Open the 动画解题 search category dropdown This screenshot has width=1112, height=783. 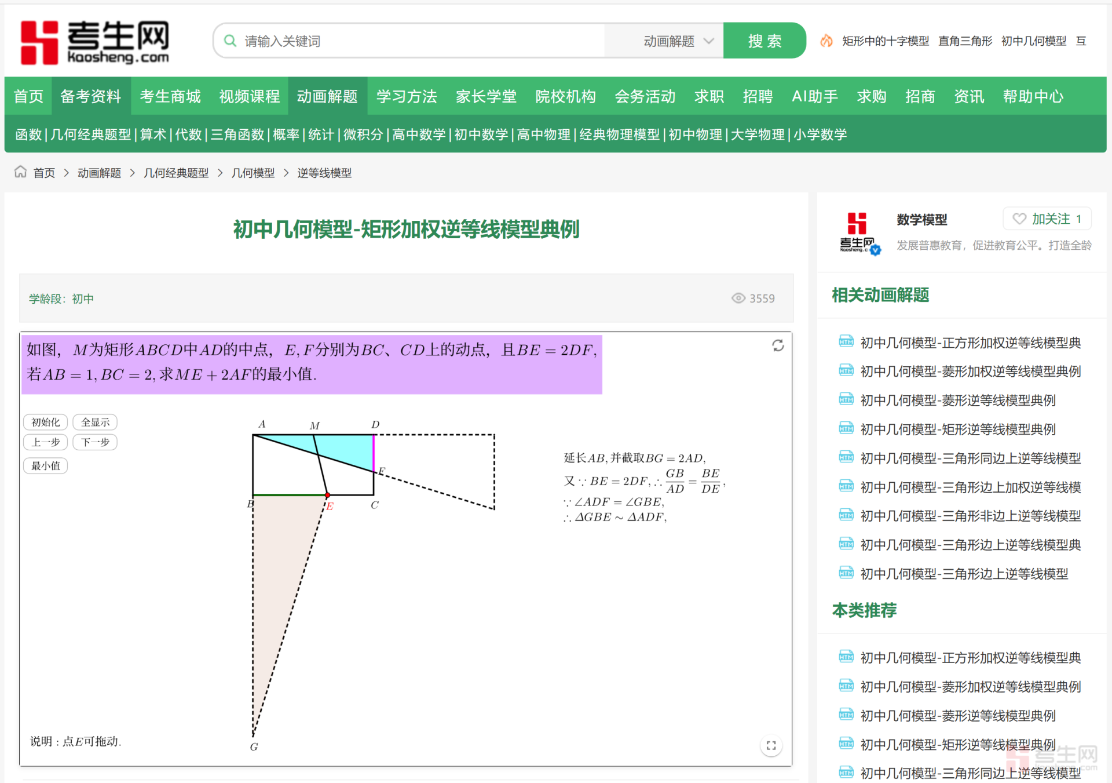678,41
